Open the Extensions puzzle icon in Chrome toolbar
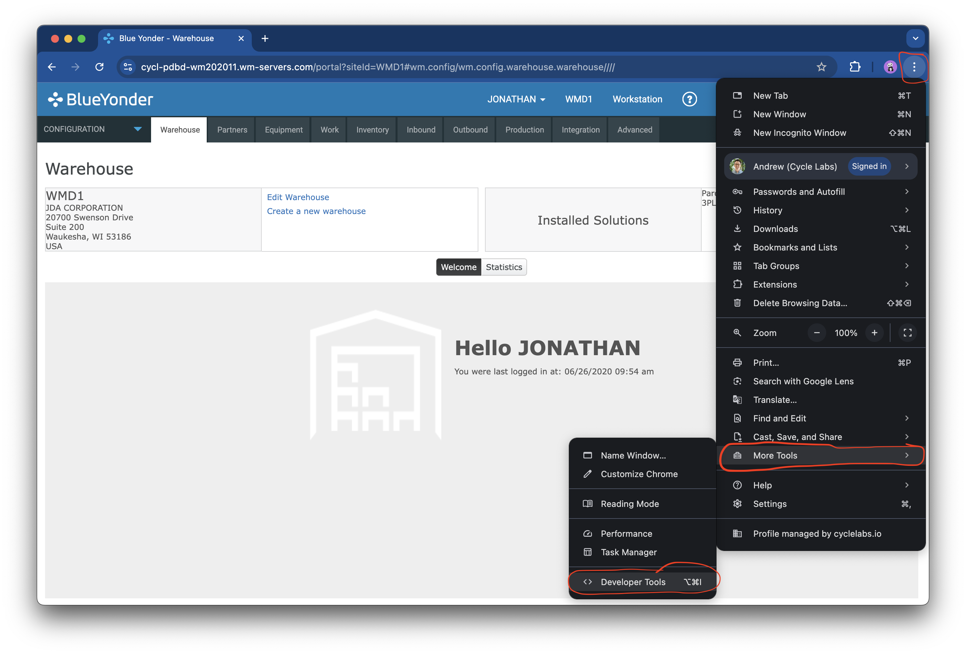966x654 pixels. [855, 67]
